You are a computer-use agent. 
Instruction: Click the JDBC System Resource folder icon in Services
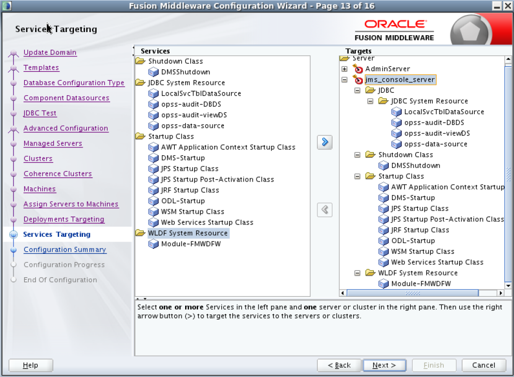click(140, 83)
